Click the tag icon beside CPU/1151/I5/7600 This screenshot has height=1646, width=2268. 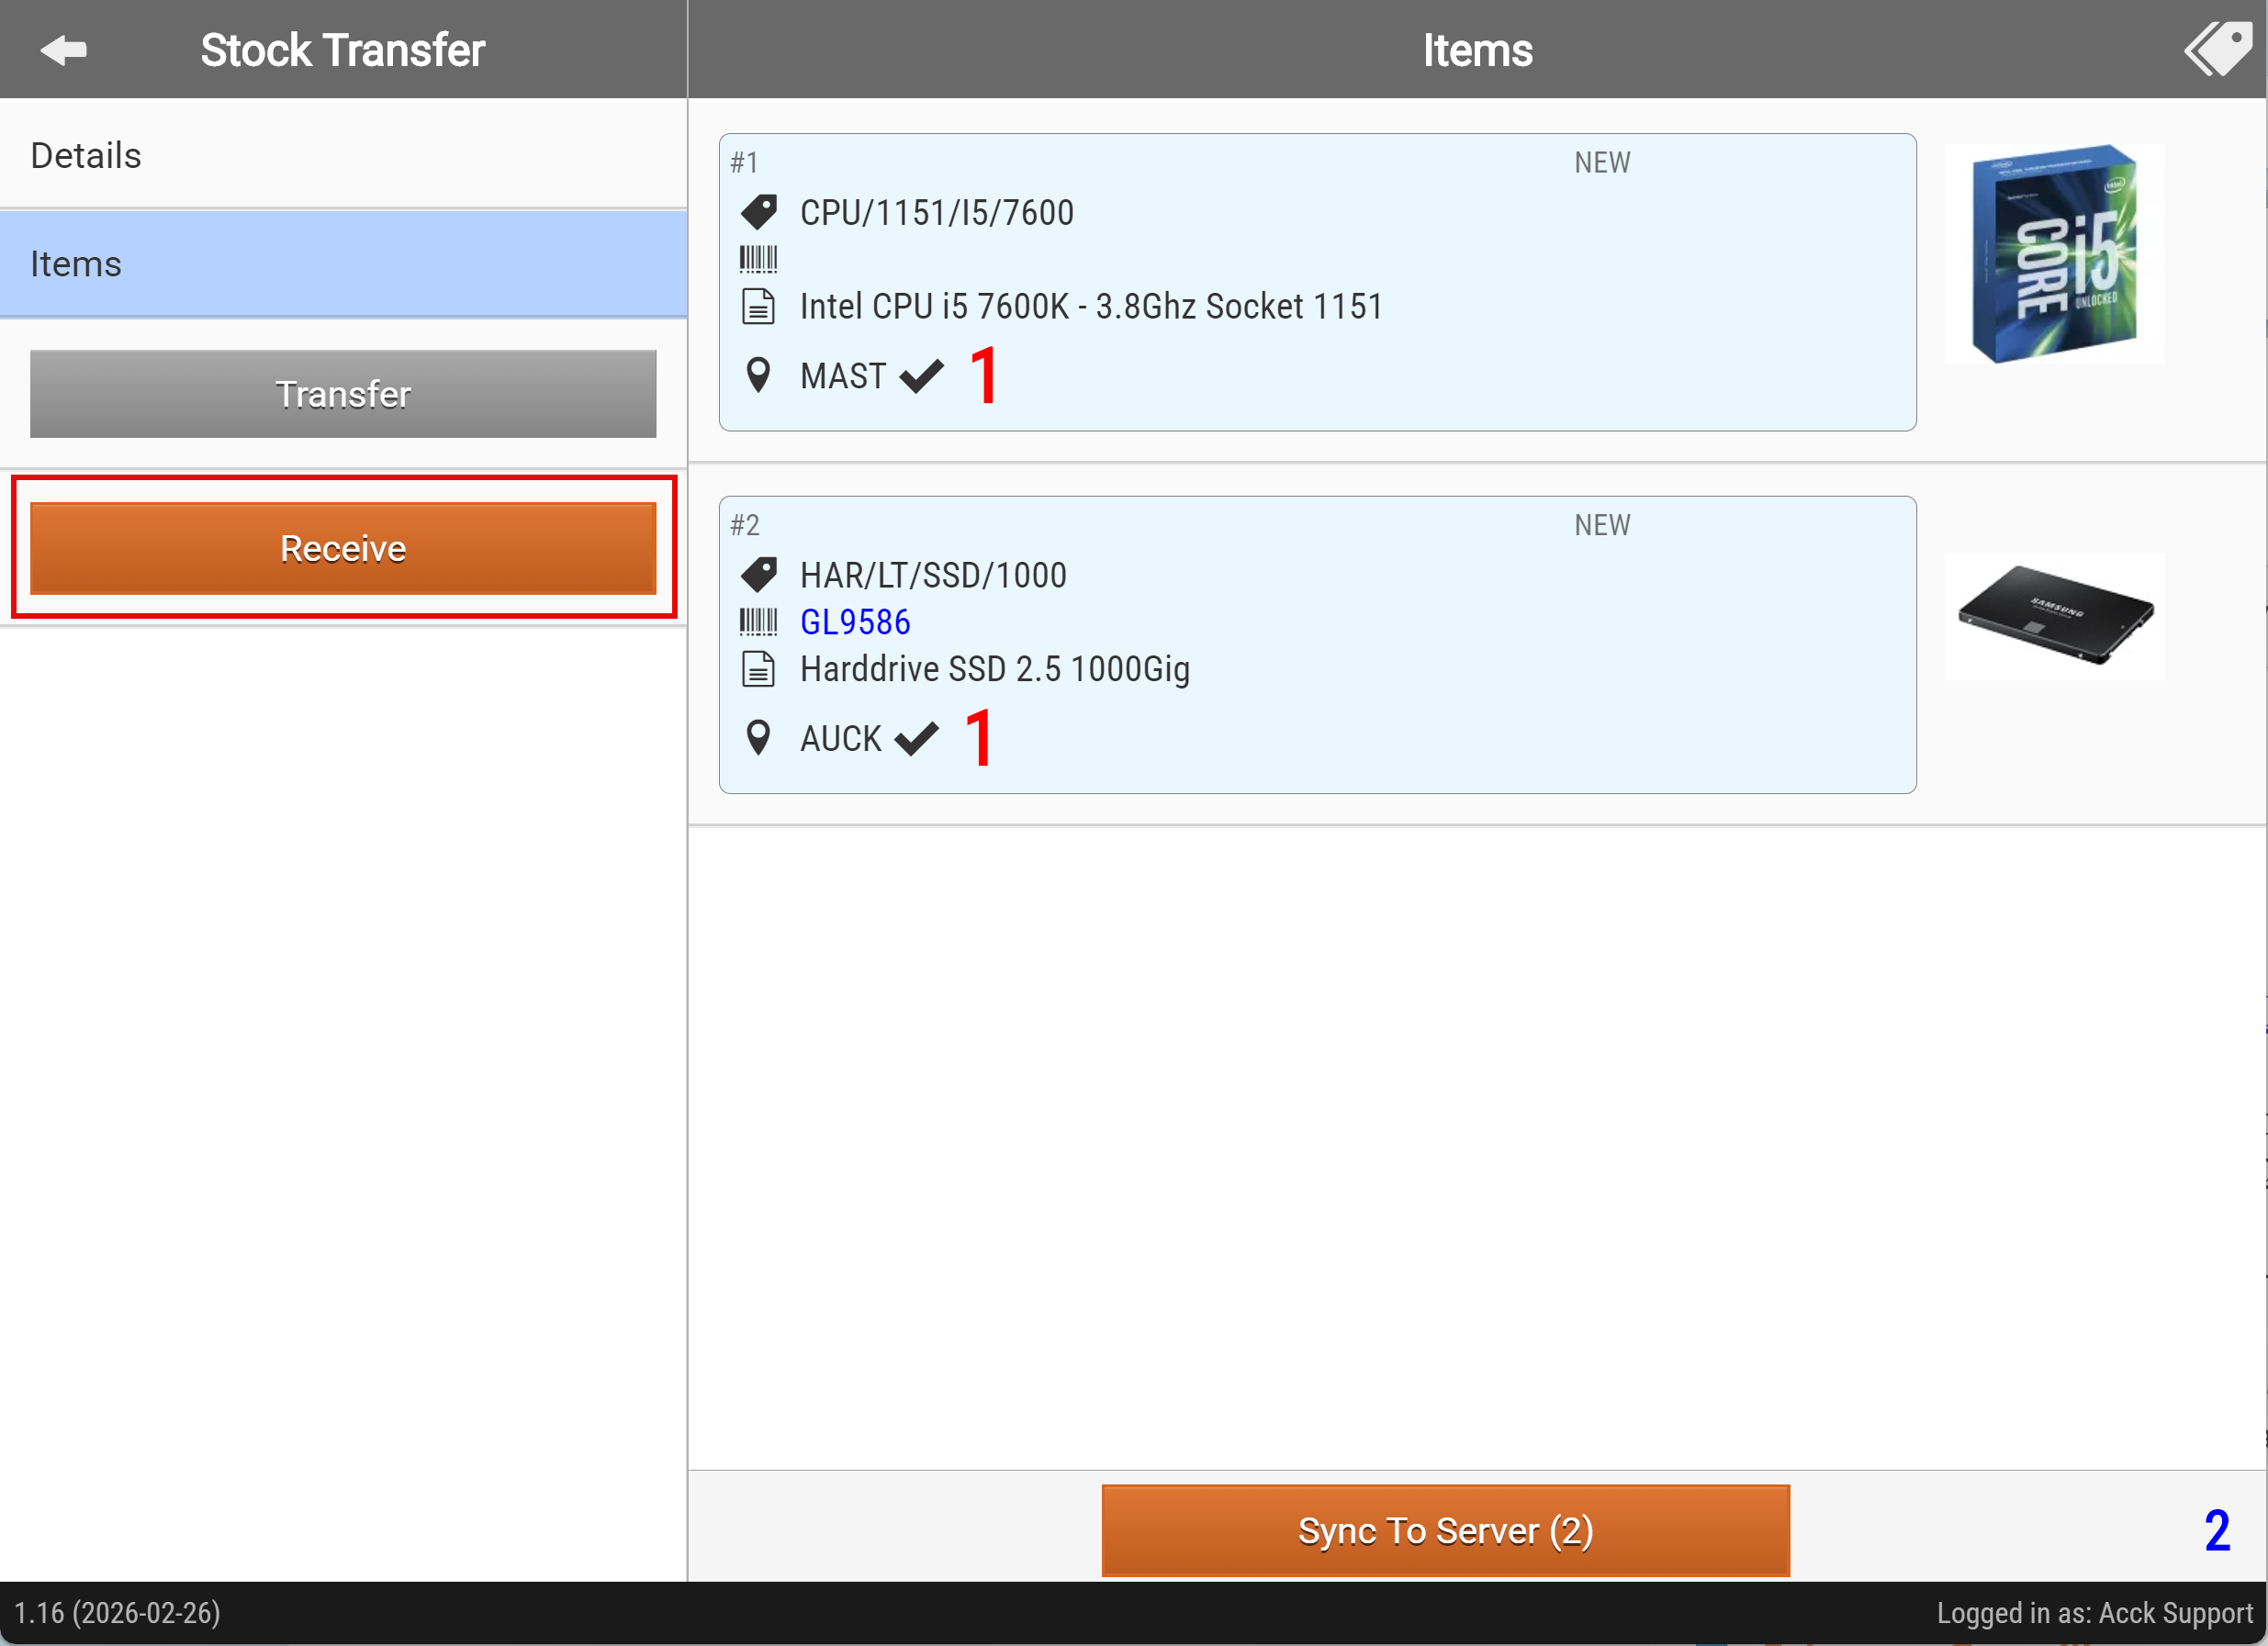coord(759,212)
